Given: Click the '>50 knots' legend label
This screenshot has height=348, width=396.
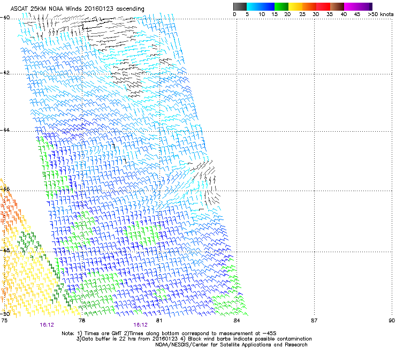Looking at the screenshot, I should click(380, 14).
